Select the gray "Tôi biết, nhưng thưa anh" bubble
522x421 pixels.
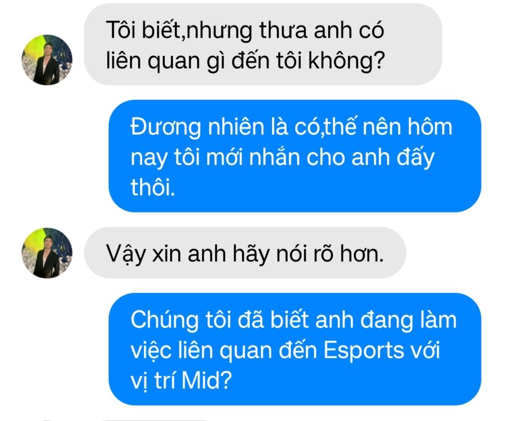[x=262, y=45]
